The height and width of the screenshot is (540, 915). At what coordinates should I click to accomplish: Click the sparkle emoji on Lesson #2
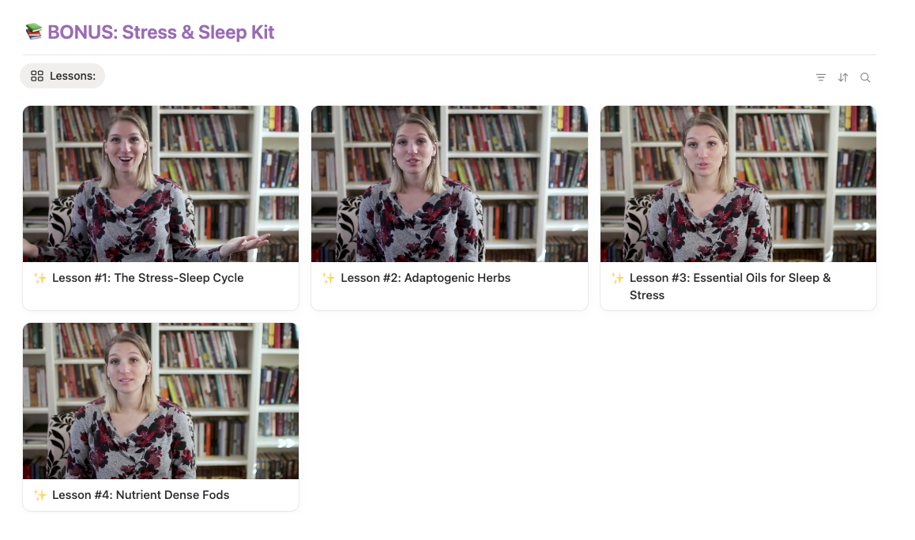pyautogui.click(x=329, y=278)
